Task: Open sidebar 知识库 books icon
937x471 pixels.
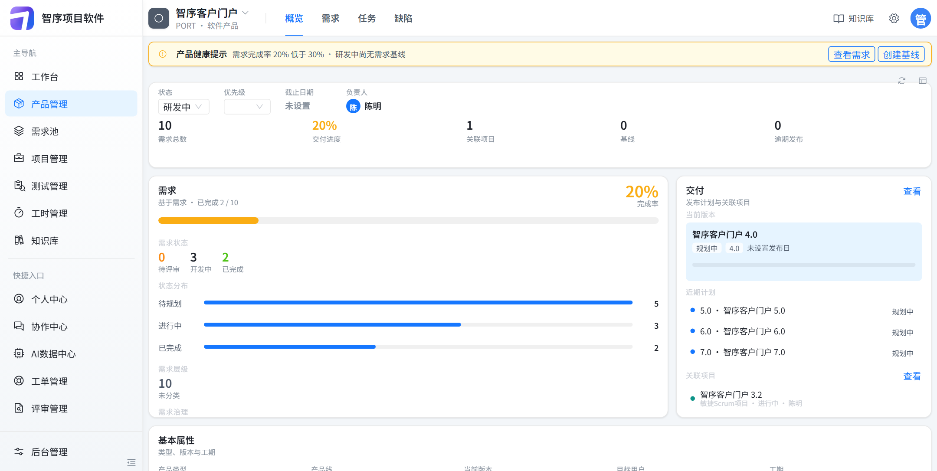Action: tap(19, 240)
